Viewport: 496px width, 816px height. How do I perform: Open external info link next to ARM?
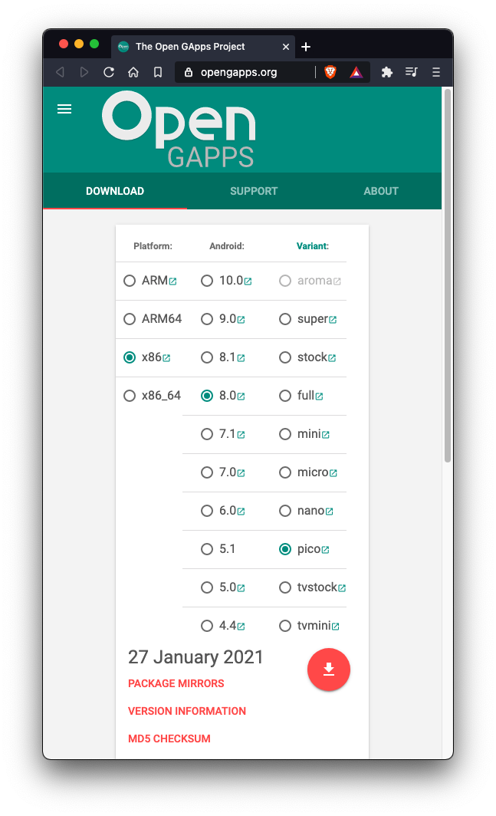(x=172, y=281)
